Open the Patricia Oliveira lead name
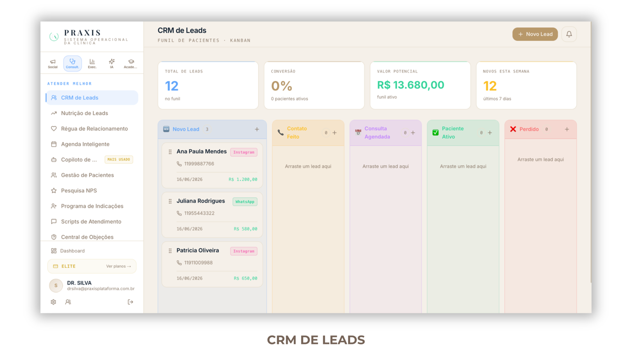 [197, 250]
